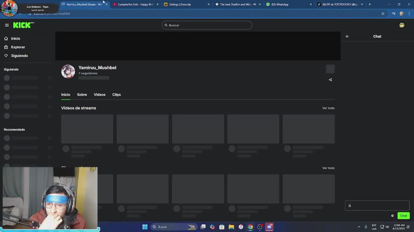Close the Cumpleaños Feliz tab
414x232 pixels.
[158, 5]
